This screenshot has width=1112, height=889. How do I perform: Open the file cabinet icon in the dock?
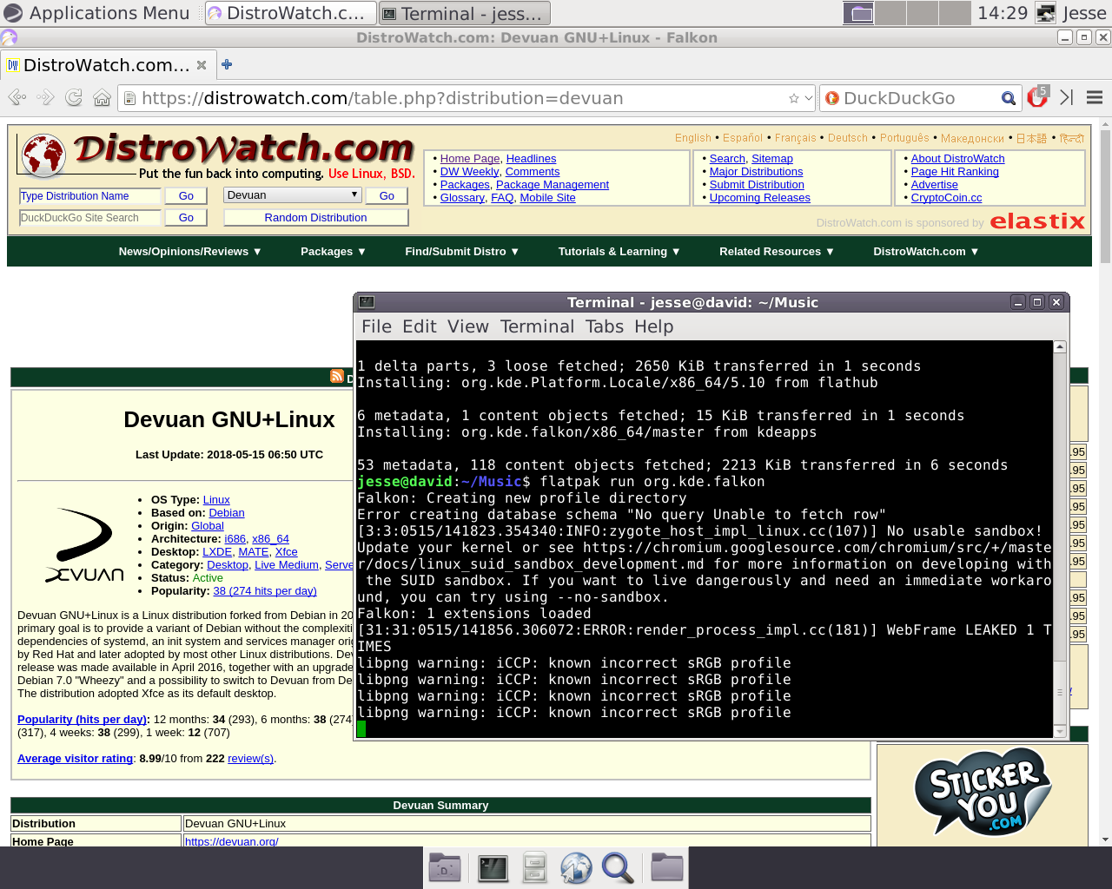[x=534, y=868]
